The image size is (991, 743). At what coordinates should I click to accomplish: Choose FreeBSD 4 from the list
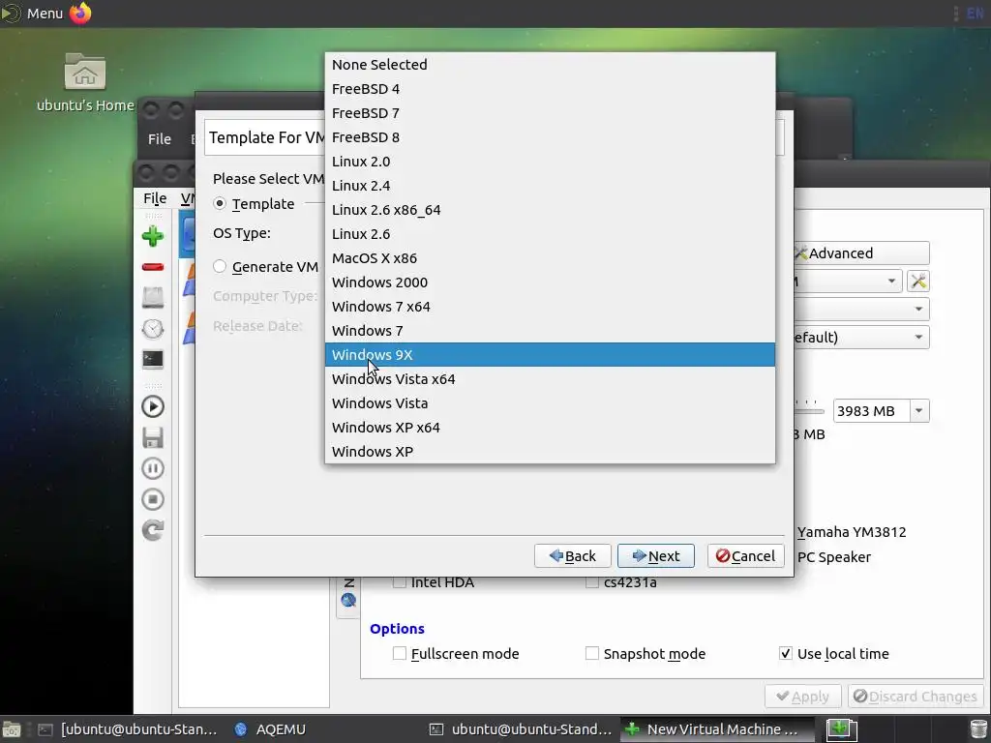point(550,89)
